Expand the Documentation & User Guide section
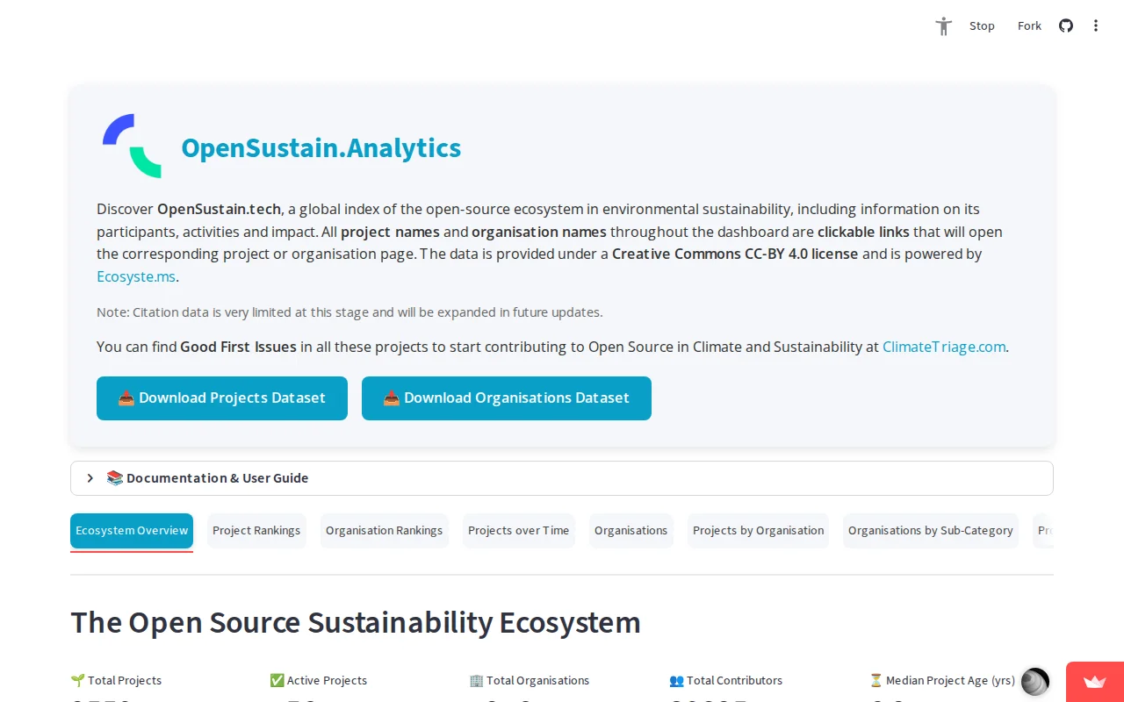1124x702 pixels. [562, 478]
